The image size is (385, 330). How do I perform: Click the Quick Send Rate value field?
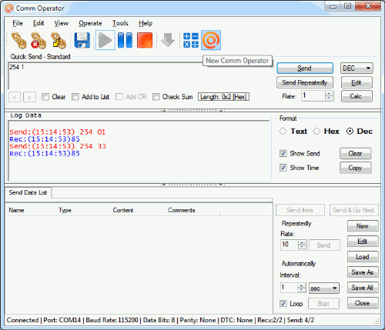[x=313, y=96]
